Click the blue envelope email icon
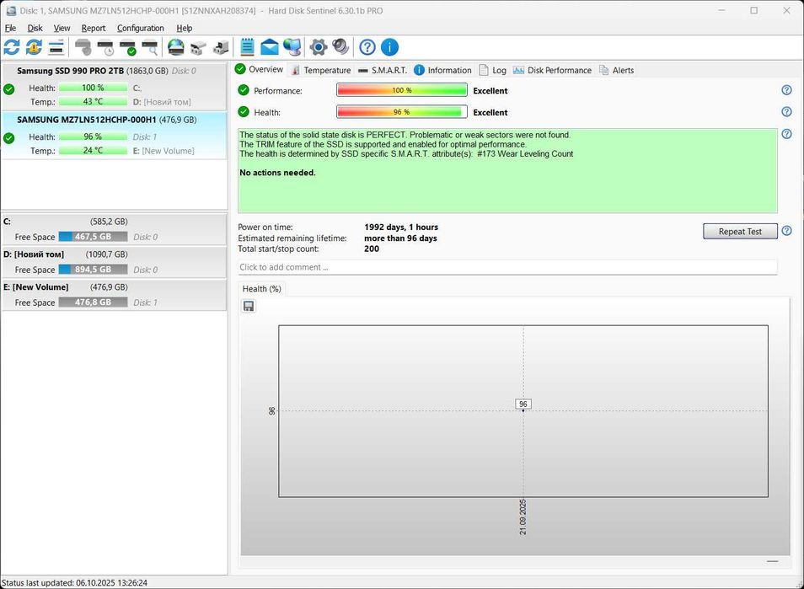 (270, 47)
